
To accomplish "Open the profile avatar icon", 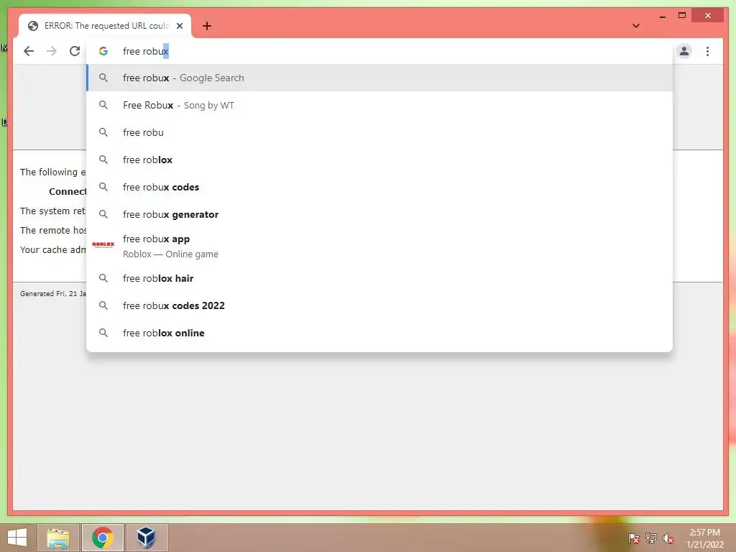I will point(684,51).
